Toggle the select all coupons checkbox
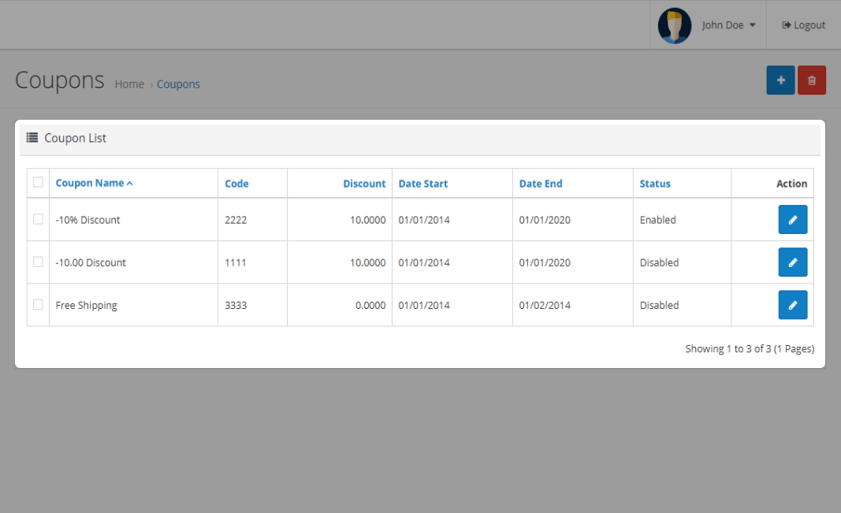 pyautogui.click(x=38, y=183)
